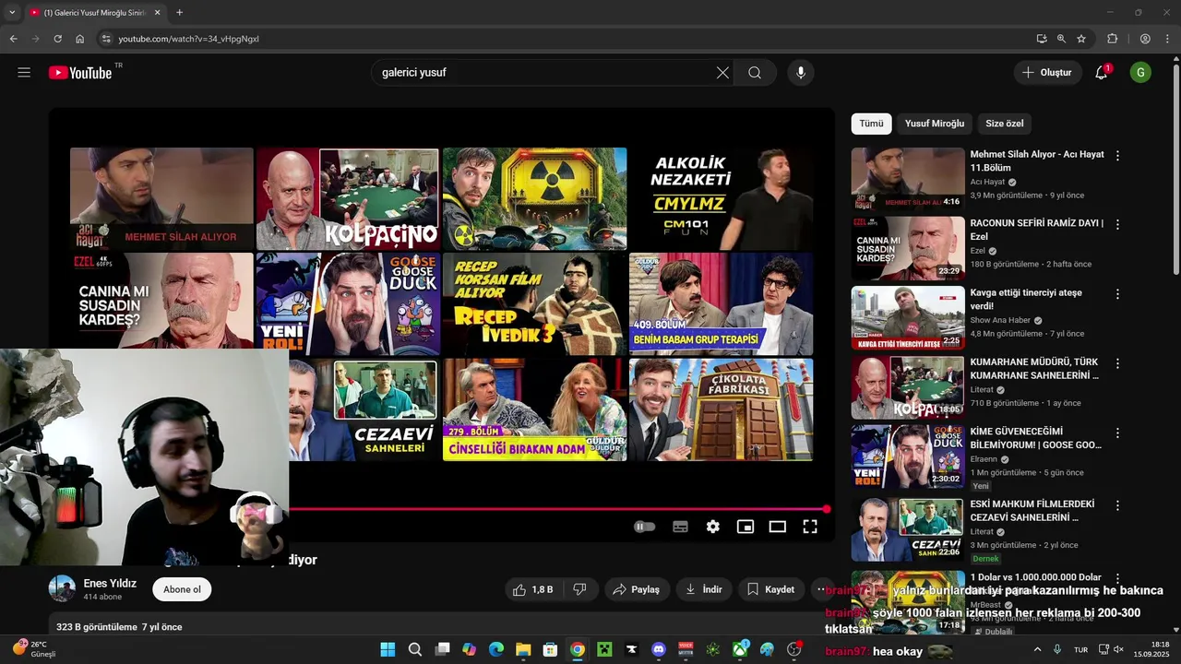Switch to theater mode
Screen dimensions: 1181x664
[x=778, y=527]
